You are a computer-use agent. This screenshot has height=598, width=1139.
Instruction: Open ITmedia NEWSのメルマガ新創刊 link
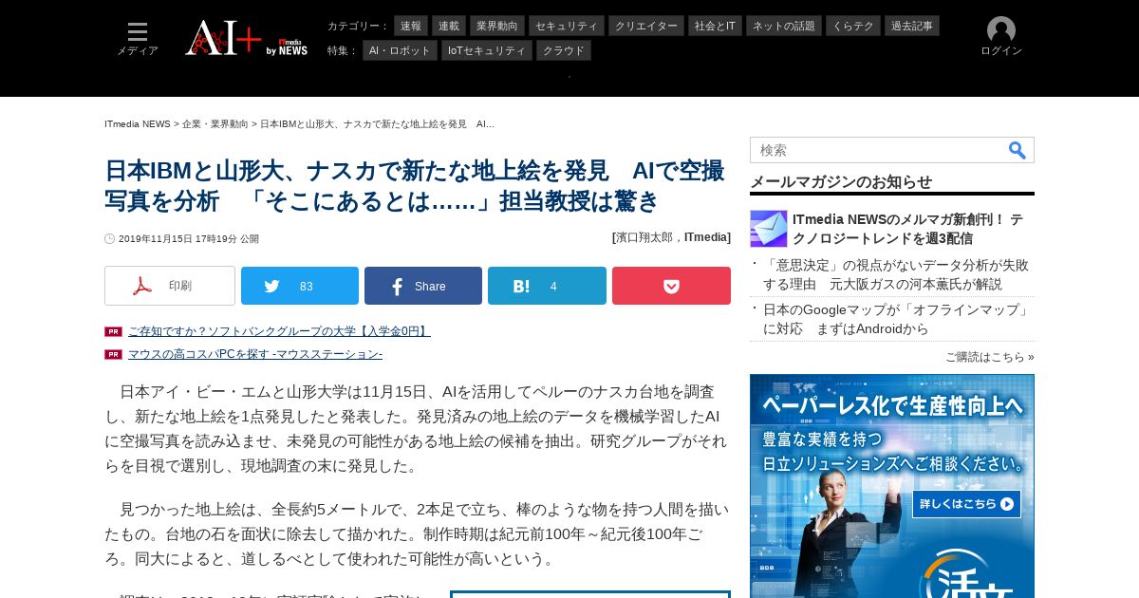[x=908, y=229]
